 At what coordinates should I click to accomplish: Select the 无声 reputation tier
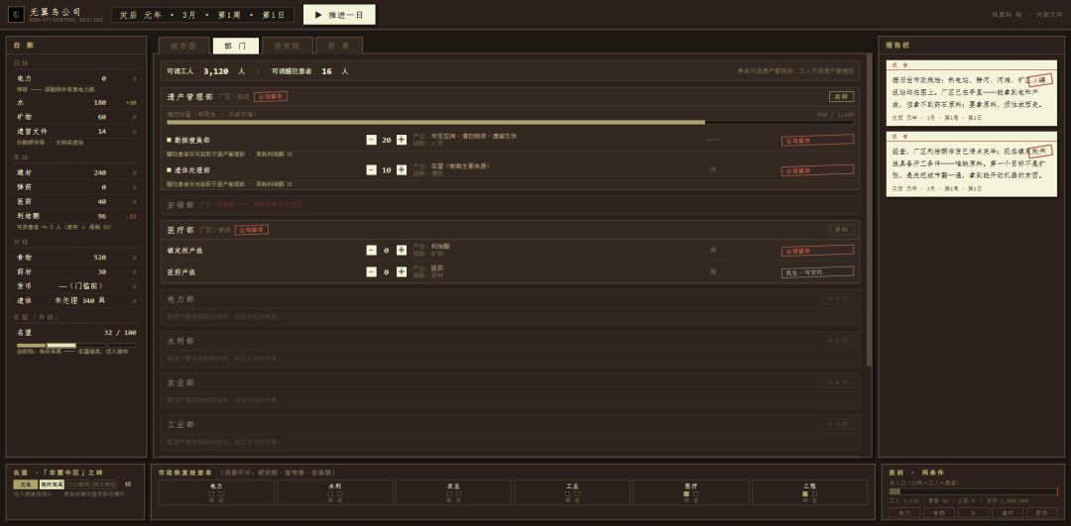tap(25, 484)
